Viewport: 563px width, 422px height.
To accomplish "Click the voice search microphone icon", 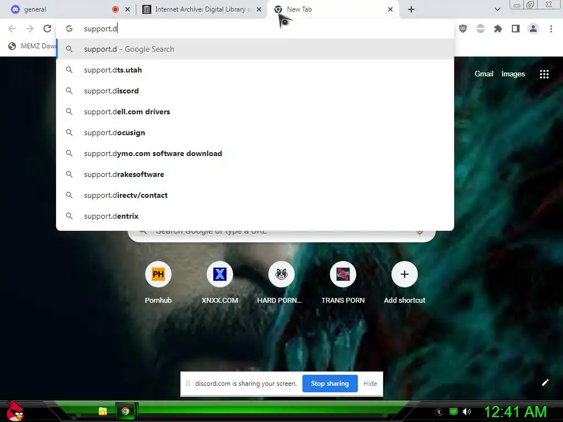I will 420,232.
